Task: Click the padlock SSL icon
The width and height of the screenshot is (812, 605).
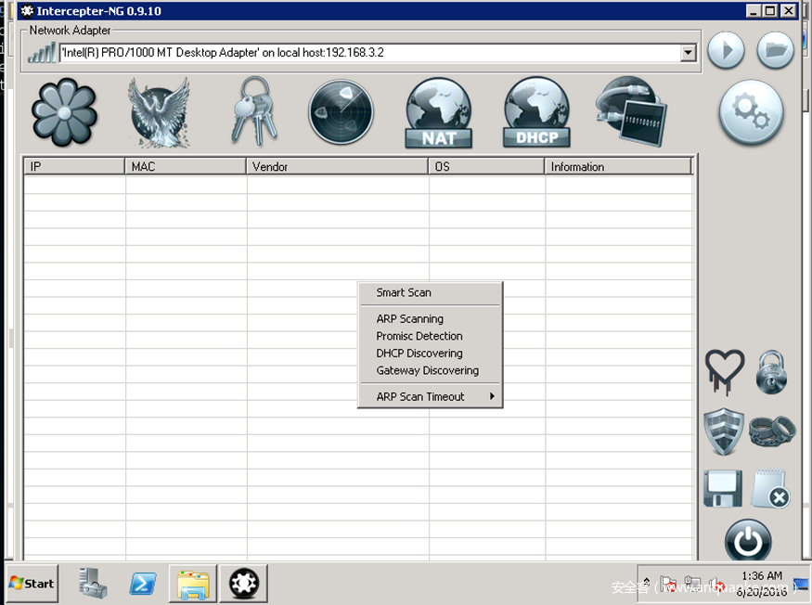Action: (771, 372)
